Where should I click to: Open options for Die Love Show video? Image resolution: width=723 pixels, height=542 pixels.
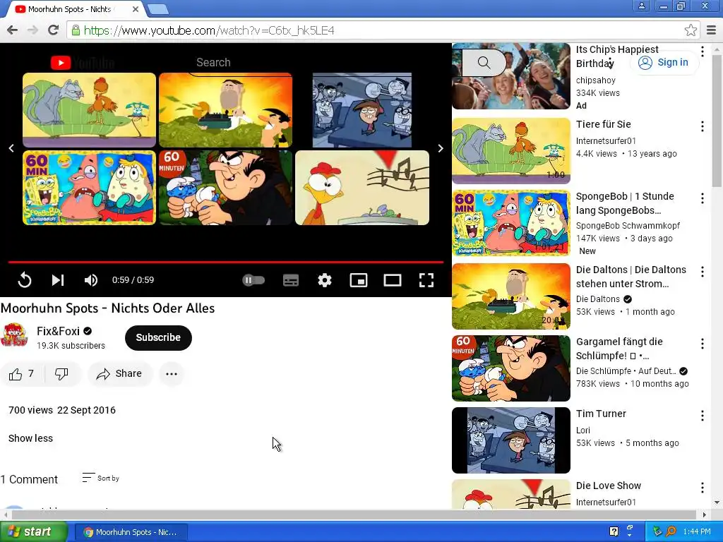702,488
